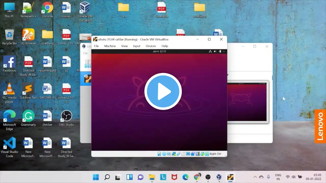326x183 pixels.
Task: Show hidden system tray icons
Action: [255, 177]
